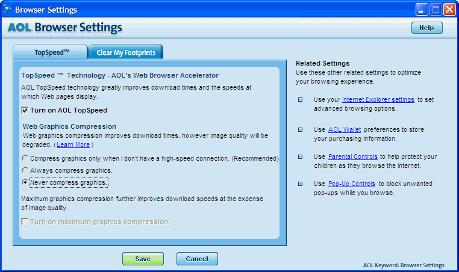459x272 pixels.
Task: Click the AOL icon in title bar
Action: point(7,10)
